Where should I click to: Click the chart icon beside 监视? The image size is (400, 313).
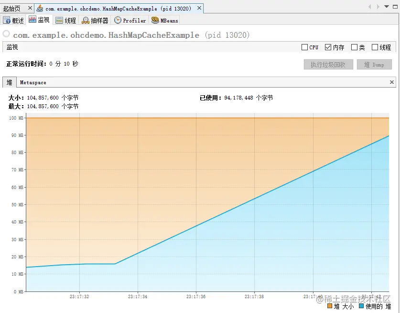(x=32, y=19)
